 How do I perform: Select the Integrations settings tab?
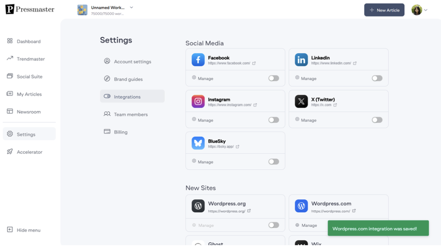[x=132, y=97]
